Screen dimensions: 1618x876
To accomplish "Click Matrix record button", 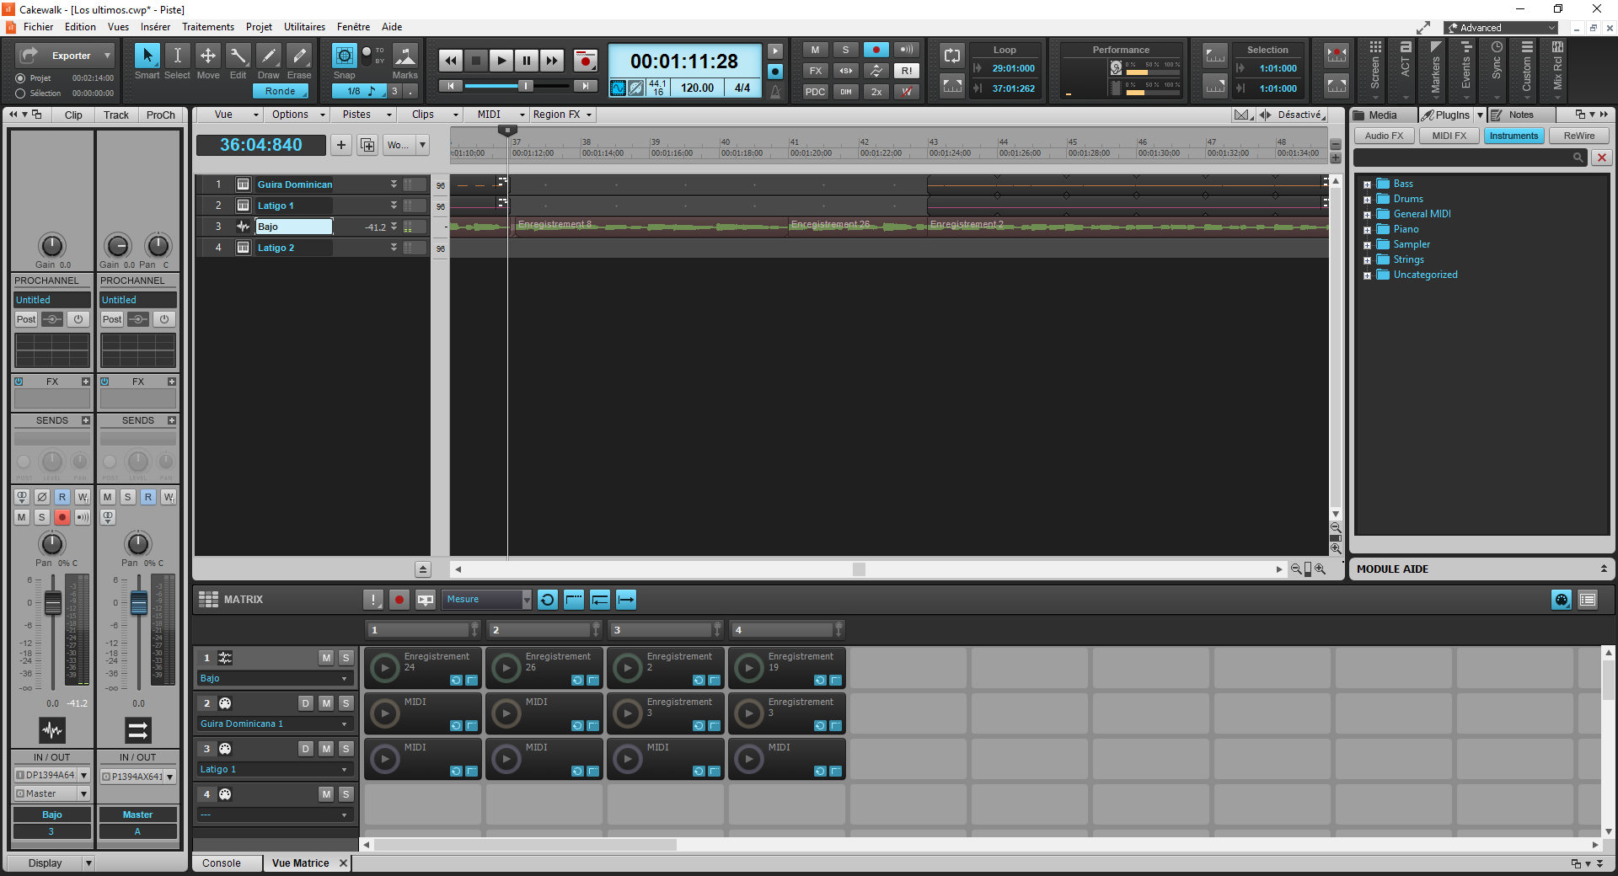I will pos(399,600).
